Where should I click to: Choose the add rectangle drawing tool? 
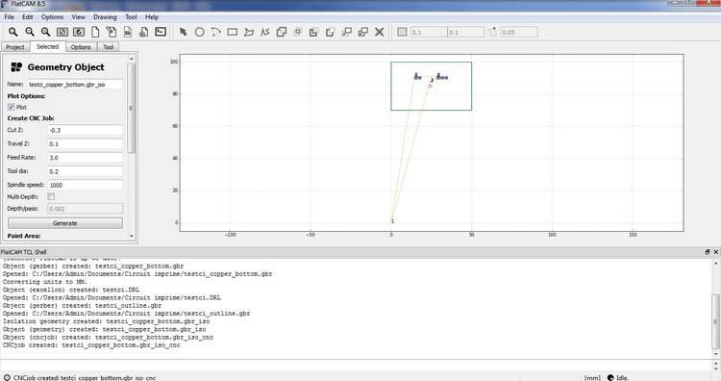233,32
